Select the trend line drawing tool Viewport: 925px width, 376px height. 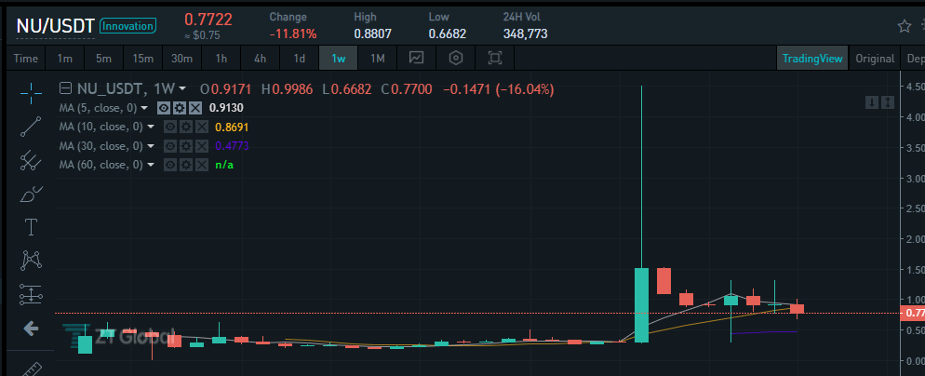click(31, 127)
